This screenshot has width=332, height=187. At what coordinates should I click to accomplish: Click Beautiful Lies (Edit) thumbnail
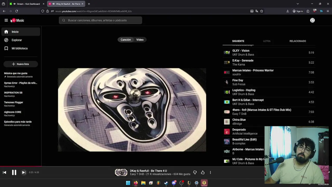227,142
